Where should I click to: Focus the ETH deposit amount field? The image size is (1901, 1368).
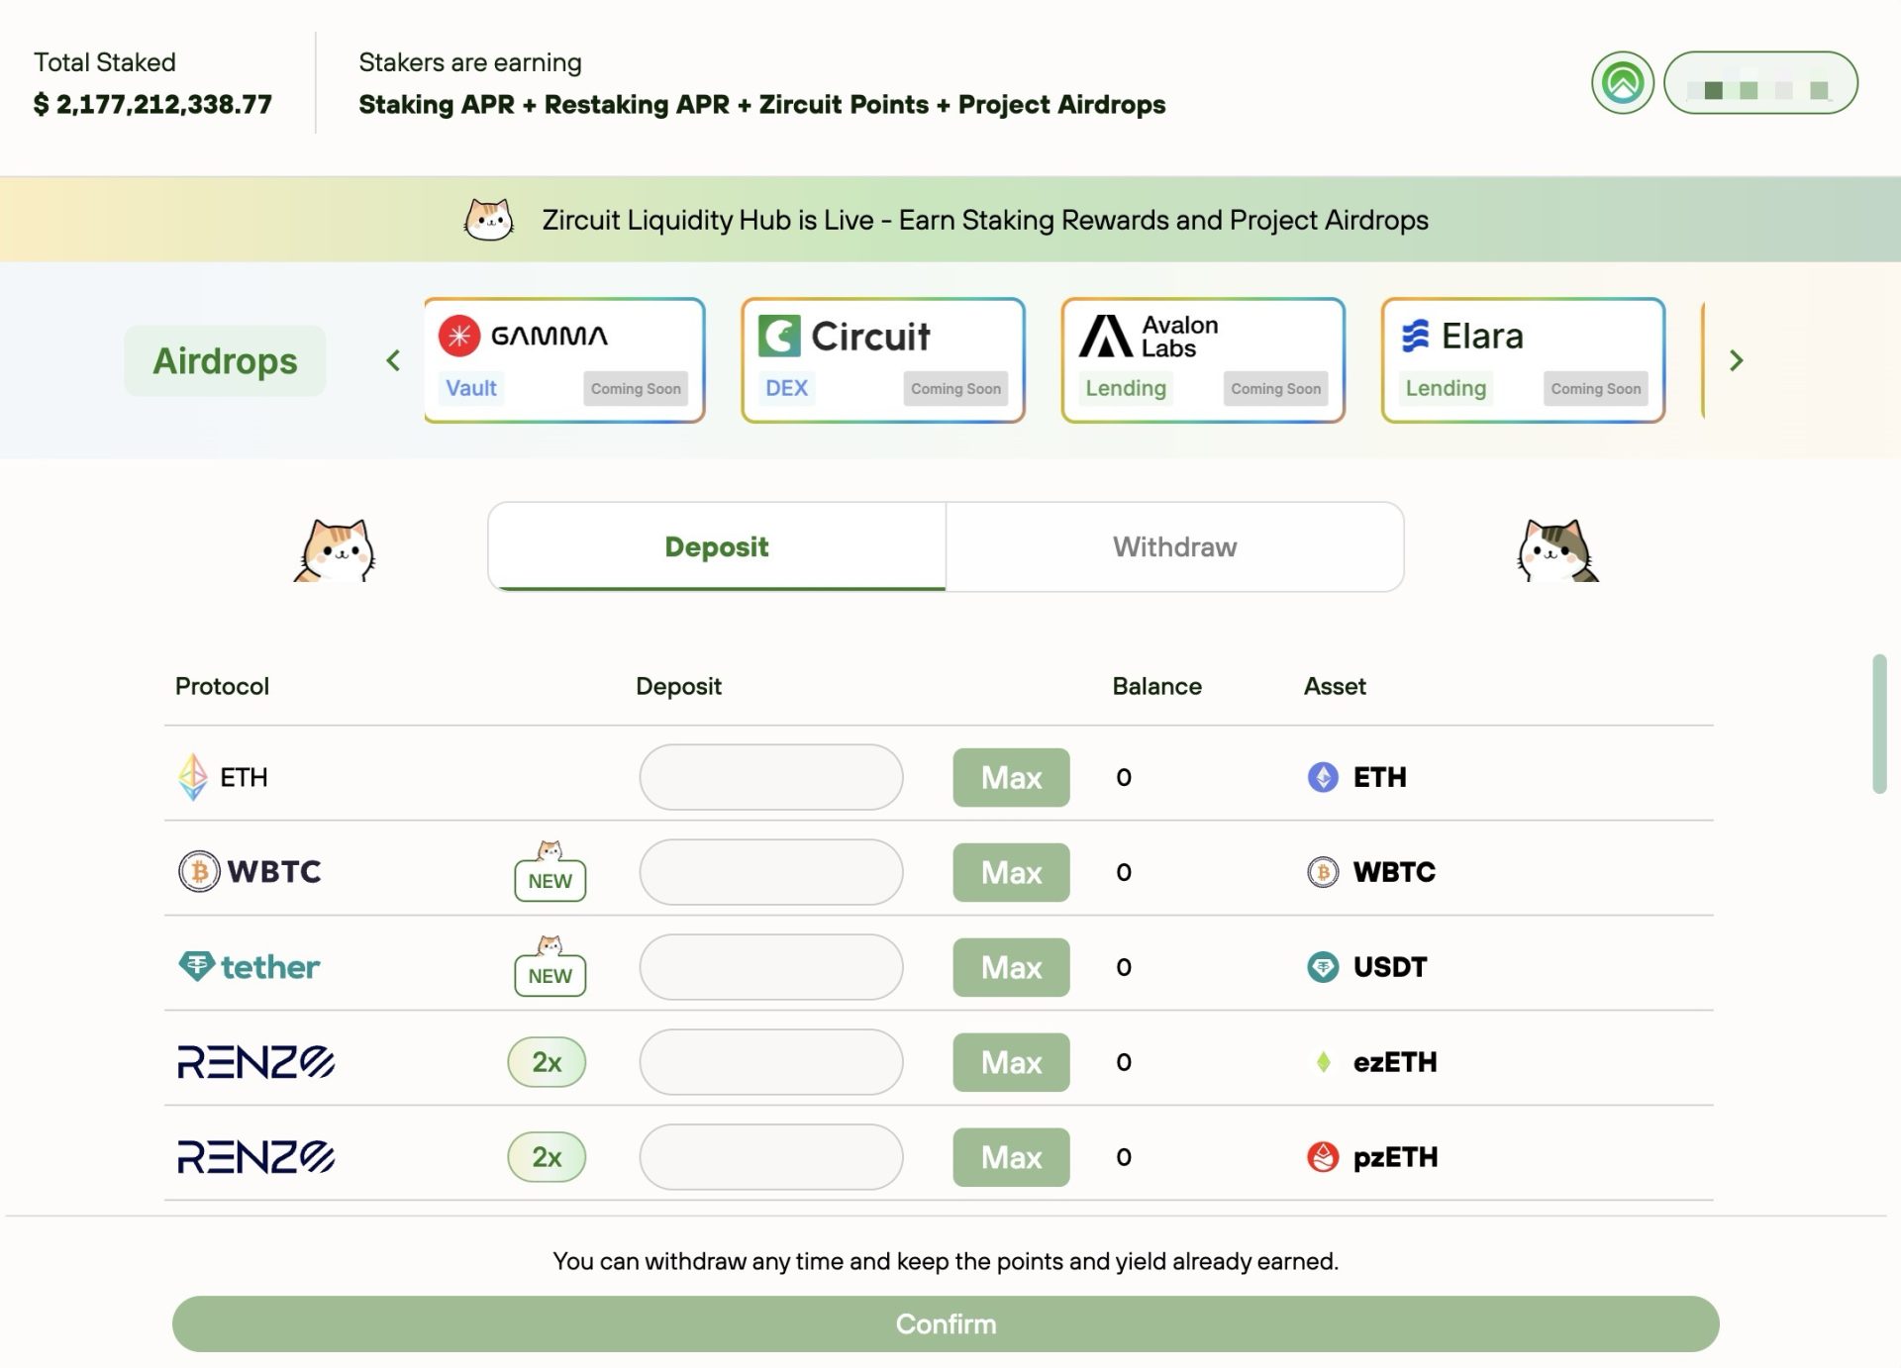point(771,777)
